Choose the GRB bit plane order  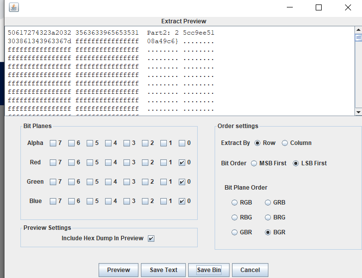click(268, 203)
